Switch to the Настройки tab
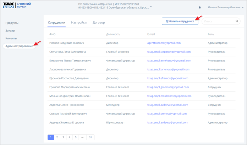247x145 pixels. coord(79,22)
